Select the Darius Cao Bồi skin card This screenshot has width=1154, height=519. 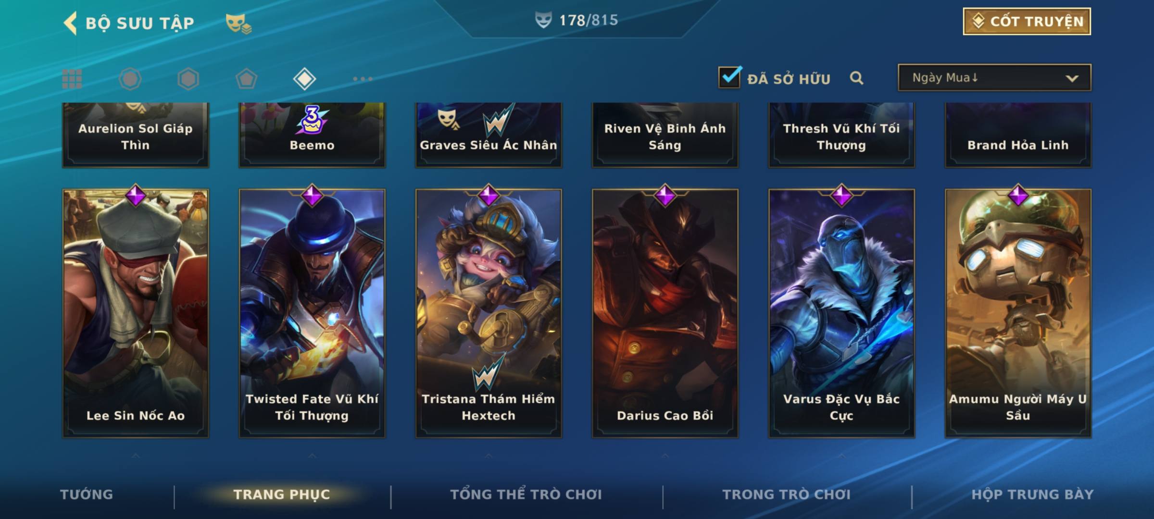point(665,313)
